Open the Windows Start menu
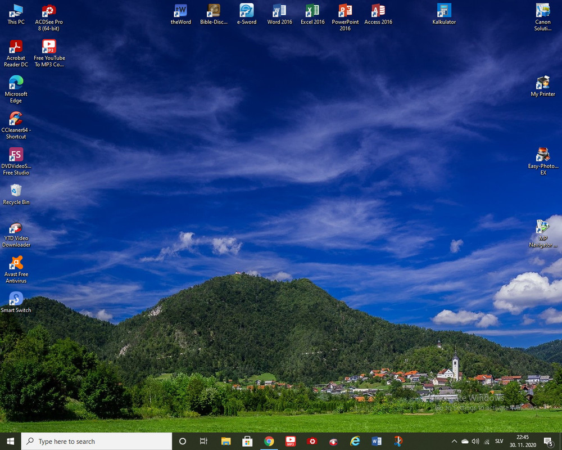This screenshot has width=562, height=450. [10, 441]
